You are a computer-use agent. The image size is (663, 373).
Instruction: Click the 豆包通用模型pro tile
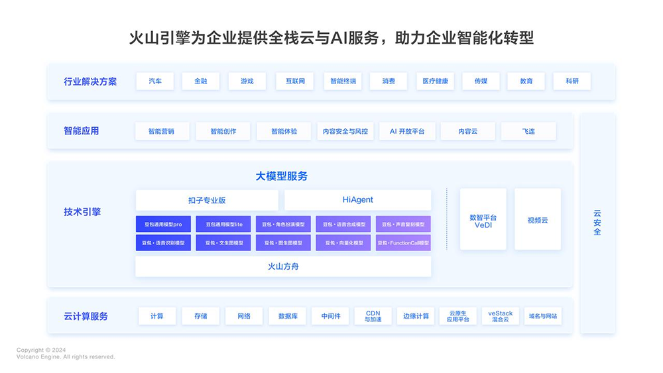point(163,225)
